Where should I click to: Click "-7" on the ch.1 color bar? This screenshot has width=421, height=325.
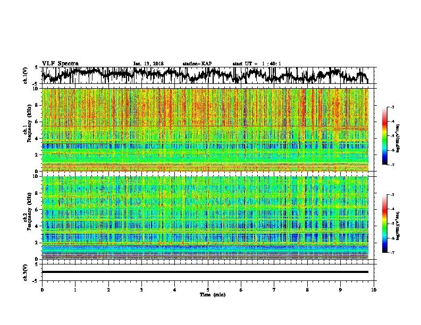pyautogui.click(x=392, y=165)
